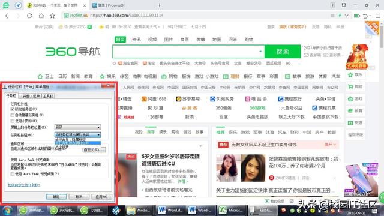The width and height of the screenshot is (384, 216).
Task: Expand the search box suggestion arrow
Action: (x=260, y=52)
